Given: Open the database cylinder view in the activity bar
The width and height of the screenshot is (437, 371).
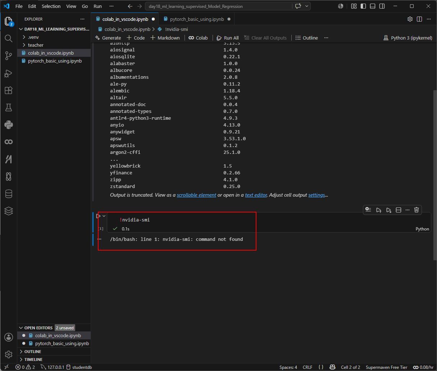Looking at the screenshot, I should click(x=9, y=194).
